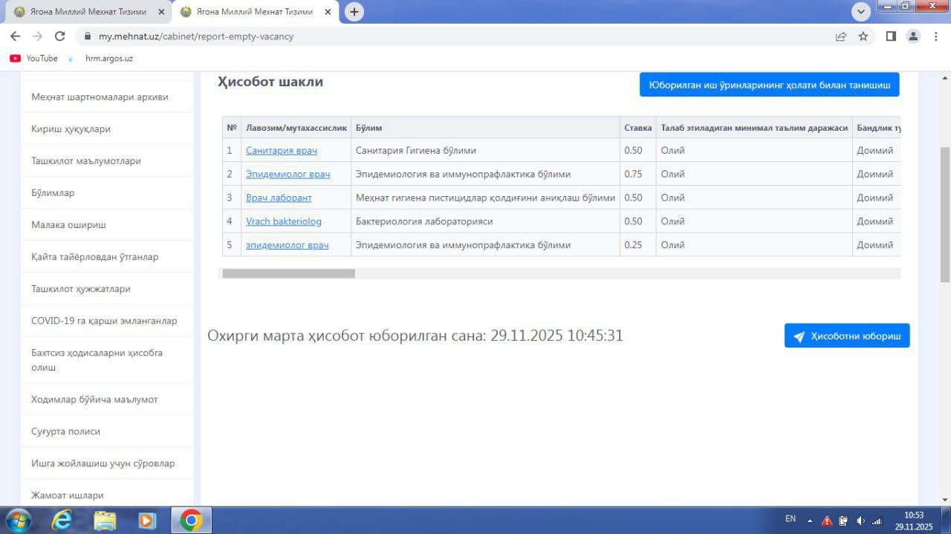Open the browser profile avatar icon

coord(913,36)
